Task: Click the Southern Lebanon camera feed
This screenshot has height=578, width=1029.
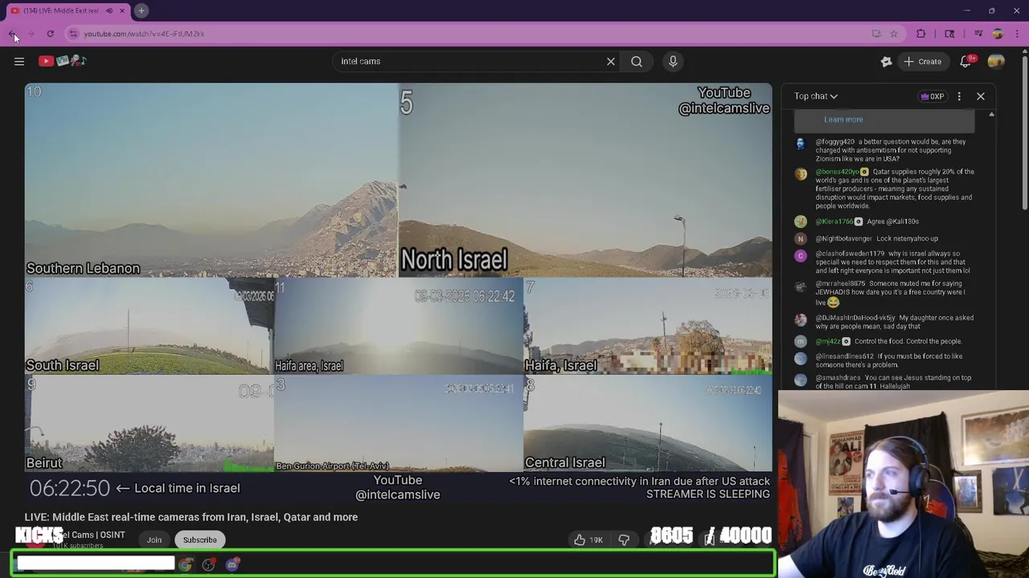Action: (x=211, y=180)
